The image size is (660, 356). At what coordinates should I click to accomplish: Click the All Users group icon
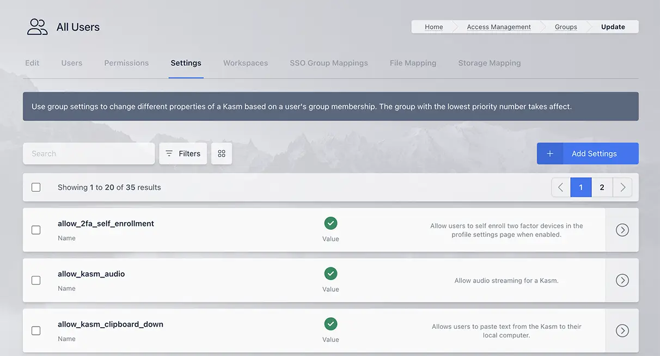pyautogui.click(x=36, y=26)
